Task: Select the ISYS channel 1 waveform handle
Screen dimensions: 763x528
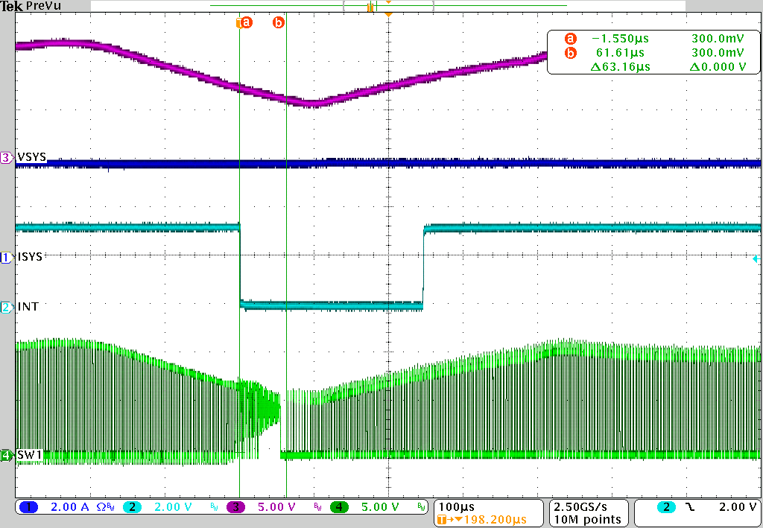Action: (7, 257)
